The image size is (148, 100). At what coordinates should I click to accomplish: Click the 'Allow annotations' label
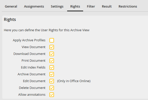click(x=32, y=95)
